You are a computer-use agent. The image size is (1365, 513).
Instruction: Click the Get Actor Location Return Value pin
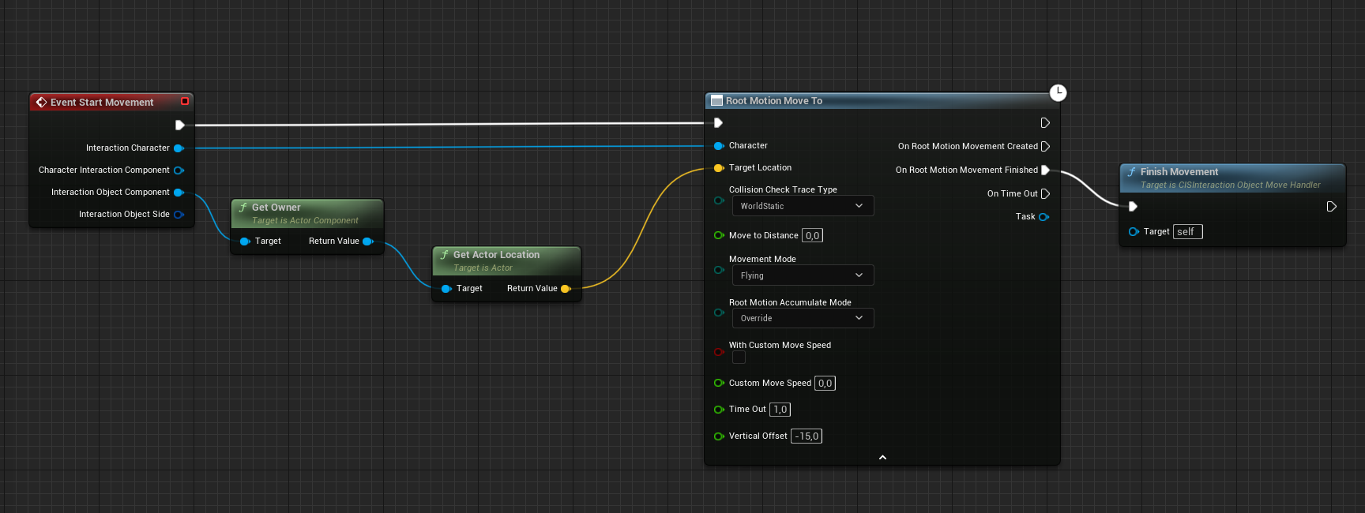pyautogui.click(x=566, y=289)
